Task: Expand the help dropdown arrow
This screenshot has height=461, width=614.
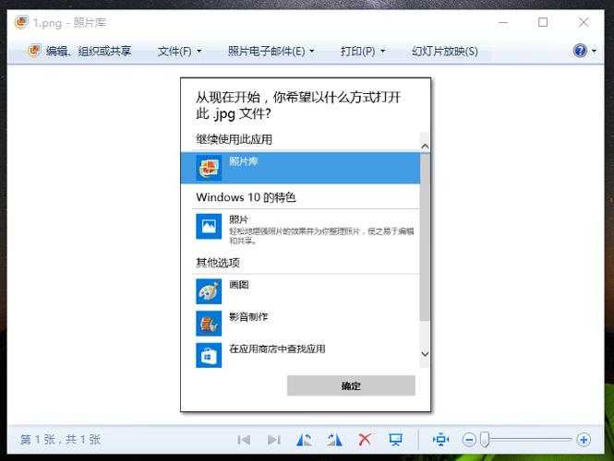Action: (x=594, y=51)
